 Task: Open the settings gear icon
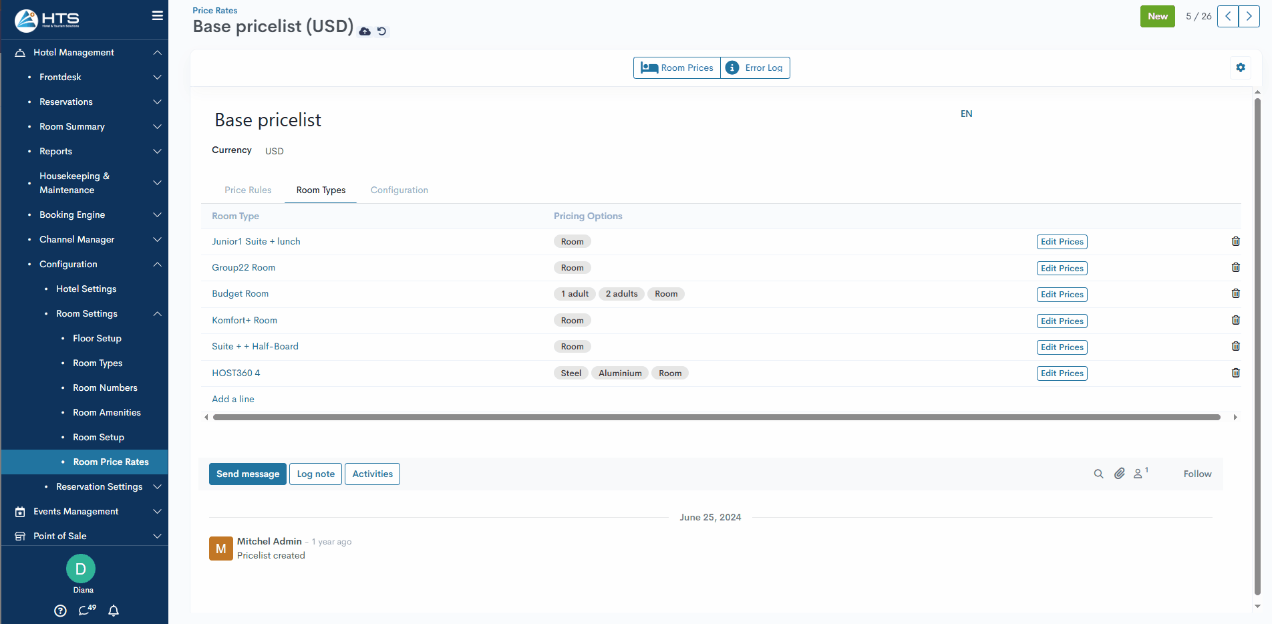pyautogui.click(x=1241, y=67)
